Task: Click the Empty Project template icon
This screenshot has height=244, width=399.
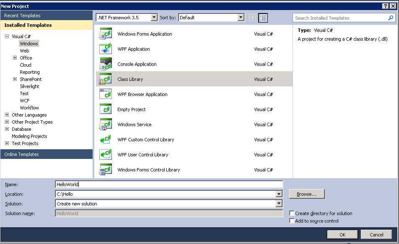Action: coord(105,109)
